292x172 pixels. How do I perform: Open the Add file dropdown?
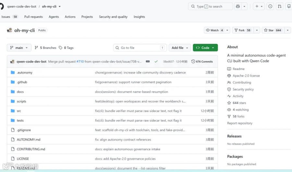tap(180, 48)
